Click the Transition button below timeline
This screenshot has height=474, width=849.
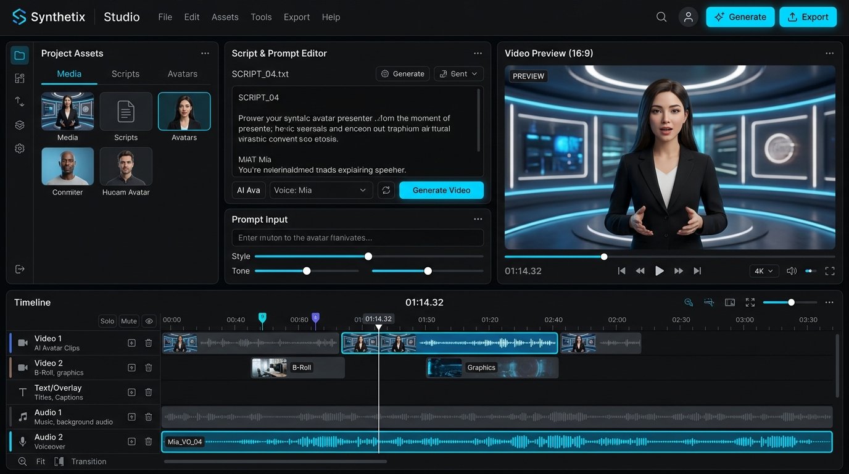pos(81,462)
